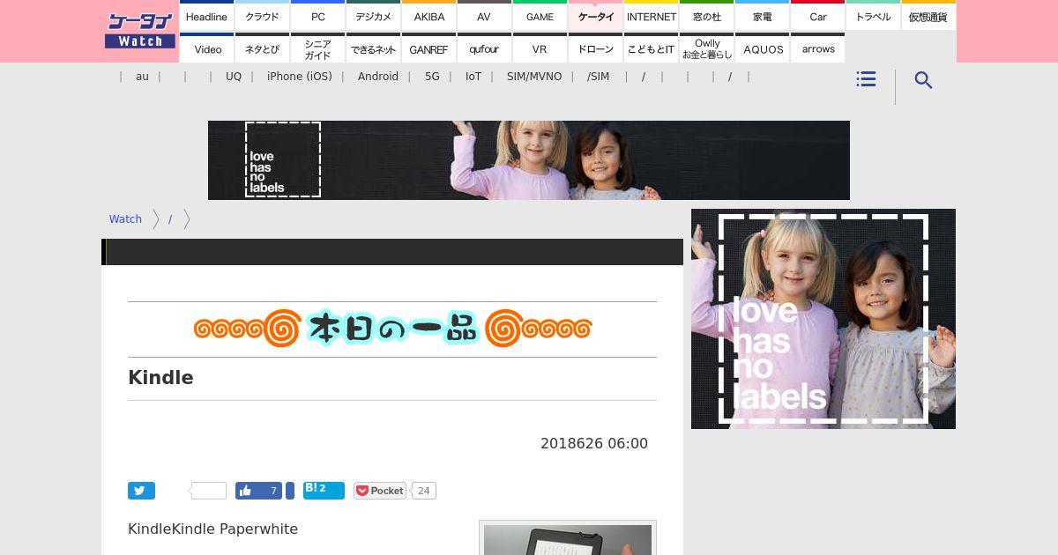The image size is (1058, 555).
Task: Open the SIM/MVNO category link
Action: coord(534,77)
